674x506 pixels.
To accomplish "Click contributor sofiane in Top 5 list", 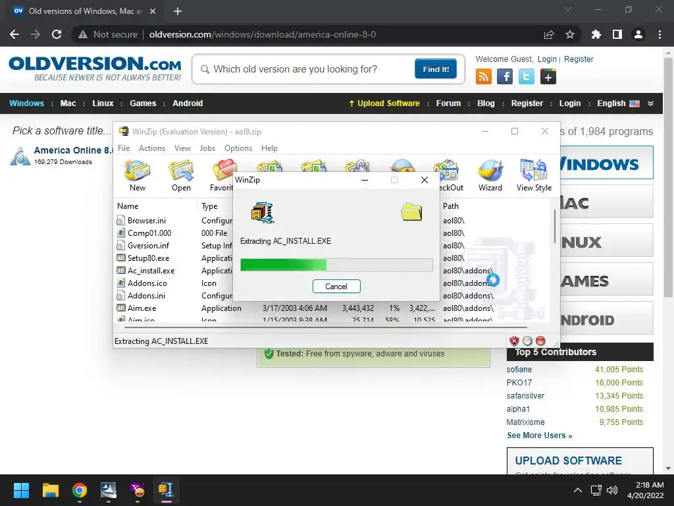I will pyautogui.click(x=519, y=370).
